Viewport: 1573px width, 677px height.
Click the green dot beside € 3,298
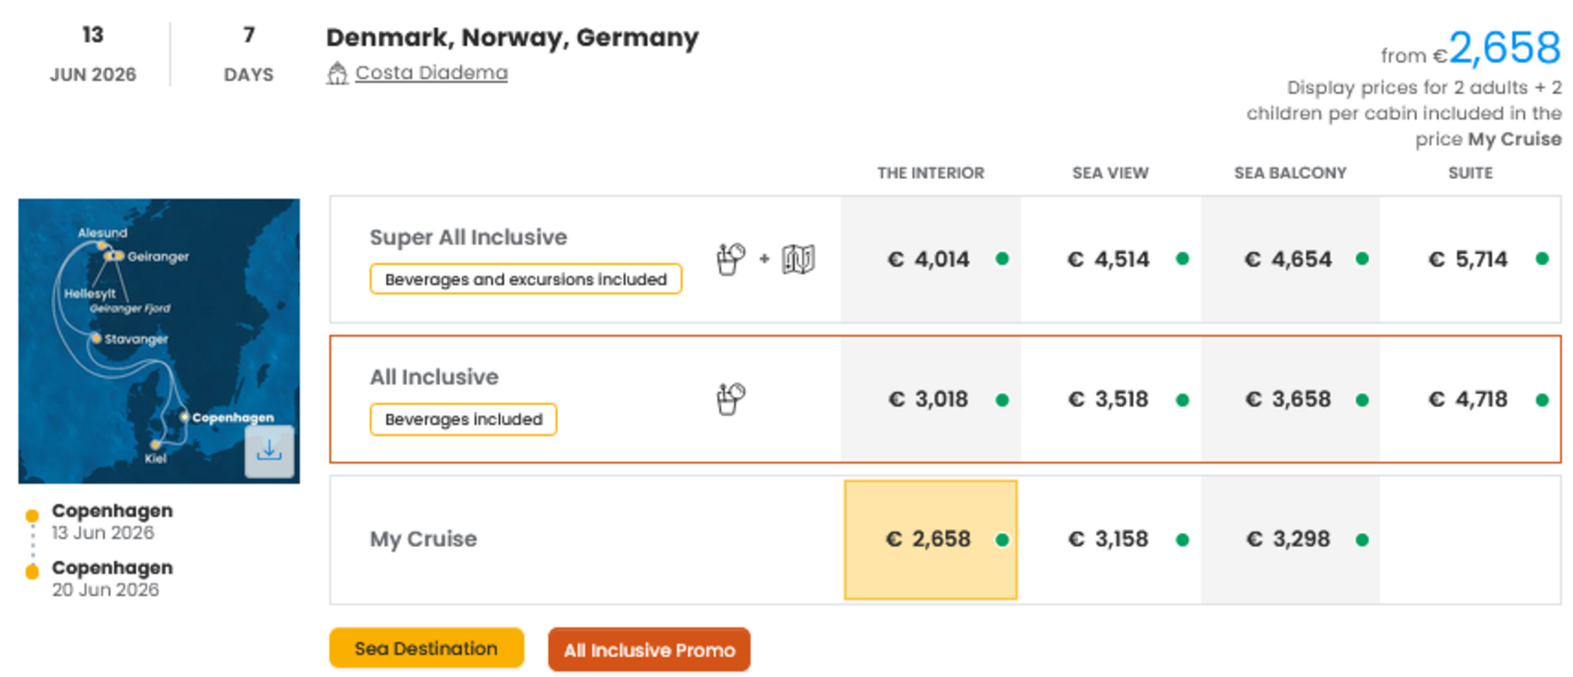click(1361, 540)
